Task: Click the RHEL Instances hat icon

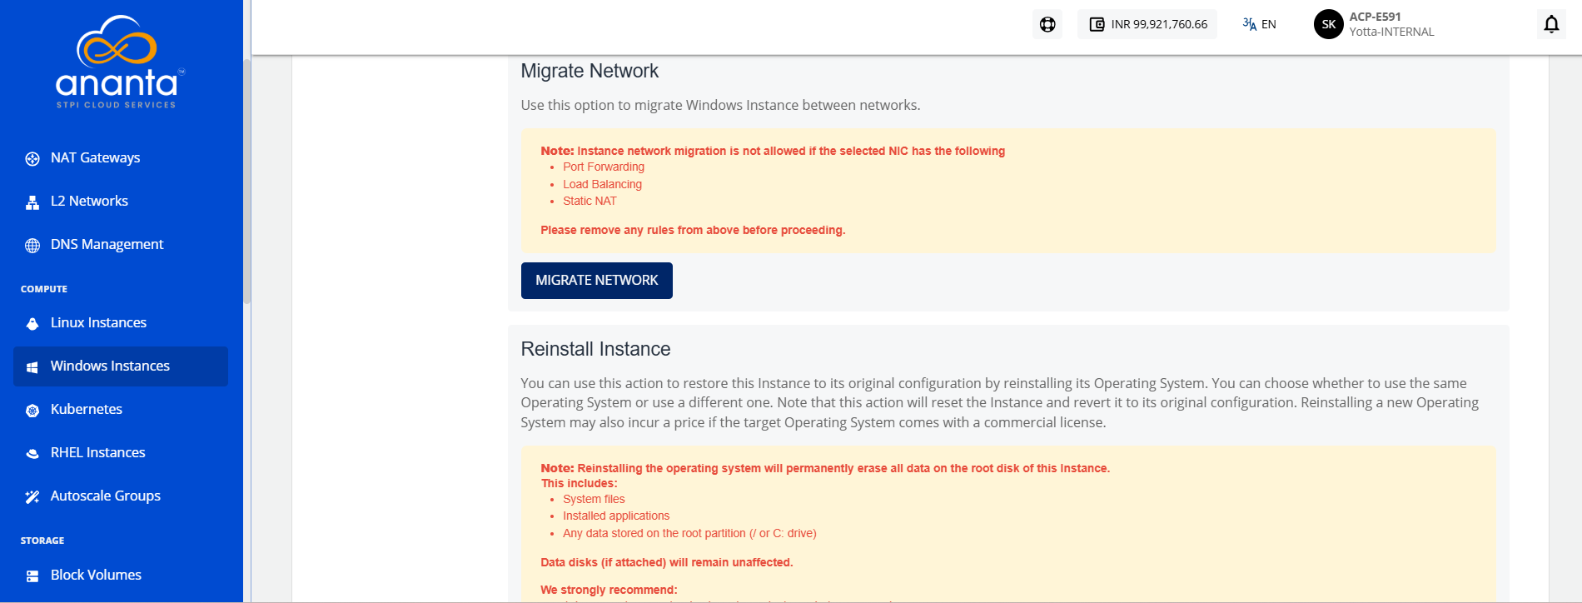Action: [32, 453]
